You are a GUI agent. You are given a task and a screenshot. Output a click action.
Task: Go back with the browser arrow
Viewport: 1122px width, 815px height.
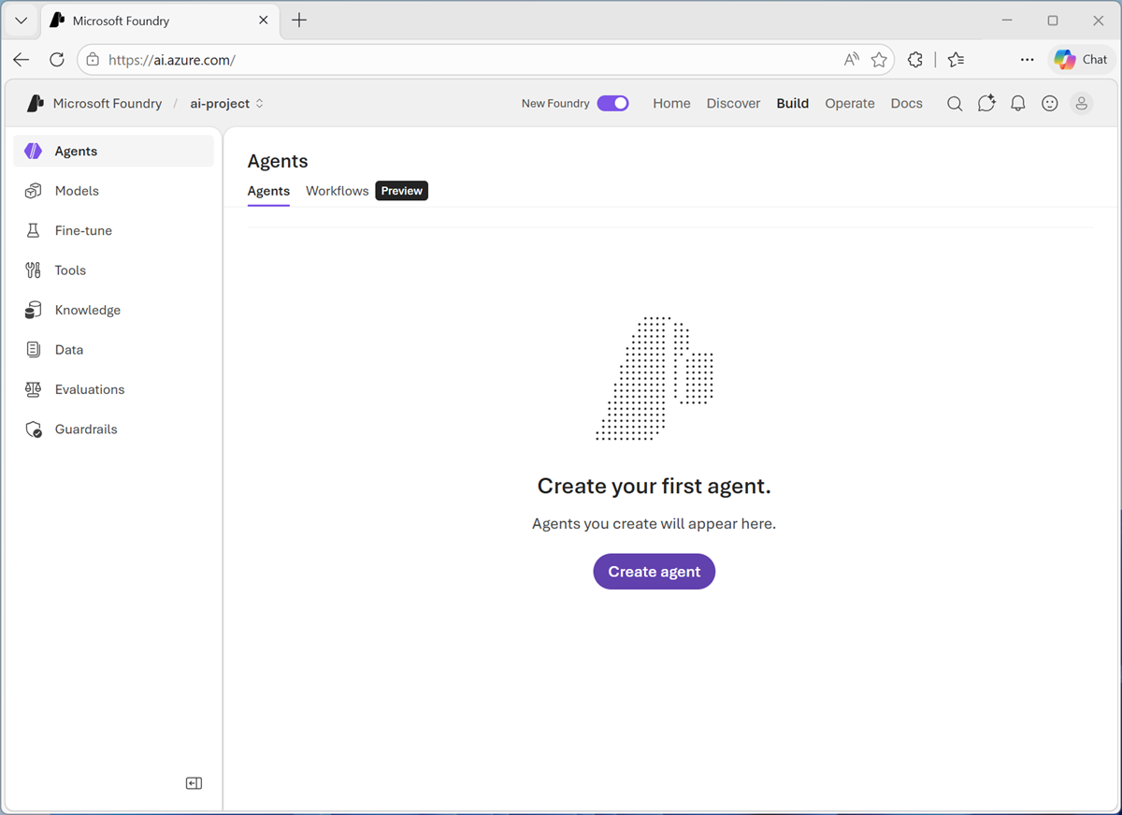click(x=22, y=59)
